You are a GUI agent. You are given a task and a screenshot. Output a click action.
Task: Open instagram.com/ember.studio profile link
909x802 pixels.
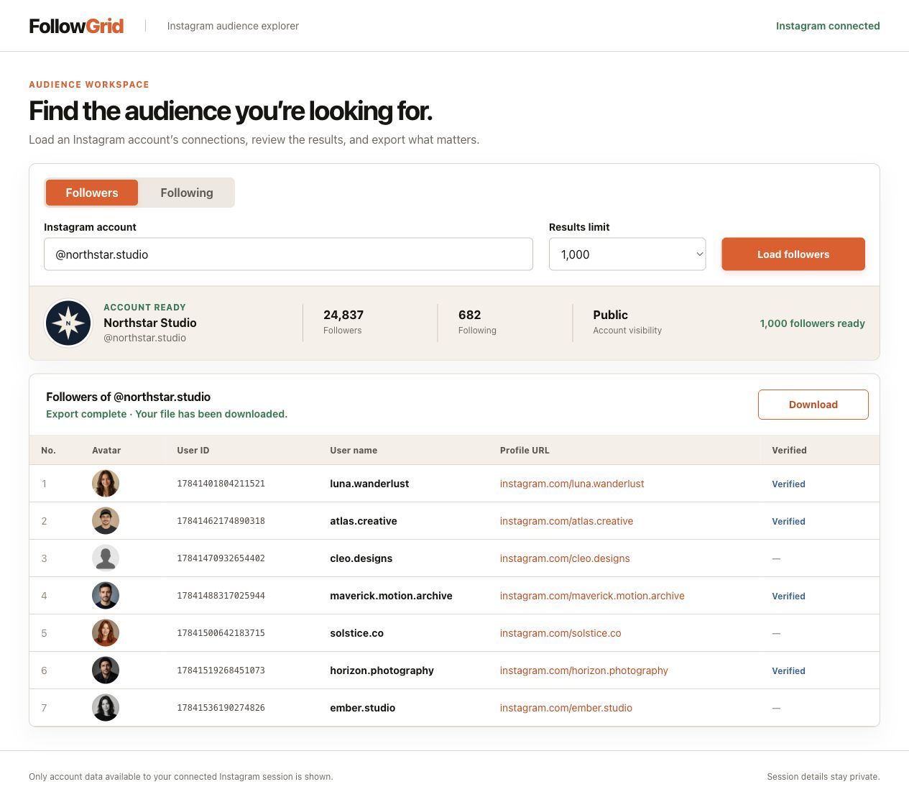coord(566,708)
